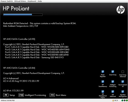Image resolution: width=128 pixels, height=102 pixels.
Task: Click the iLO 4 v2.30 Aug 19 2015 line
Action: (21, 81)
